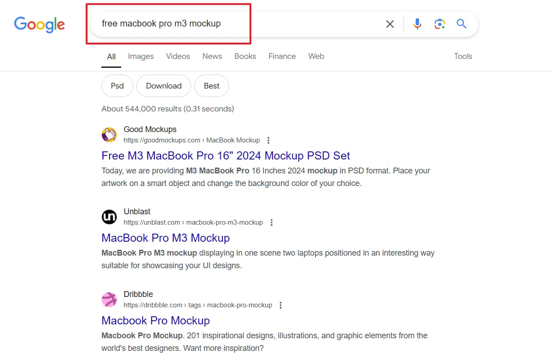Clear the search query with X icon
This screenshot has width=552, height=363.
pyautogui.click(x=390, y=24)
